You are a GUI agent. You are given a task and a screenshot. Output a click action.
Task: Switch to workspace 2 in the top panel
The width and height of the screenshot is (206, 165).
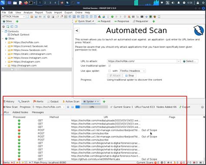(45, 3)
